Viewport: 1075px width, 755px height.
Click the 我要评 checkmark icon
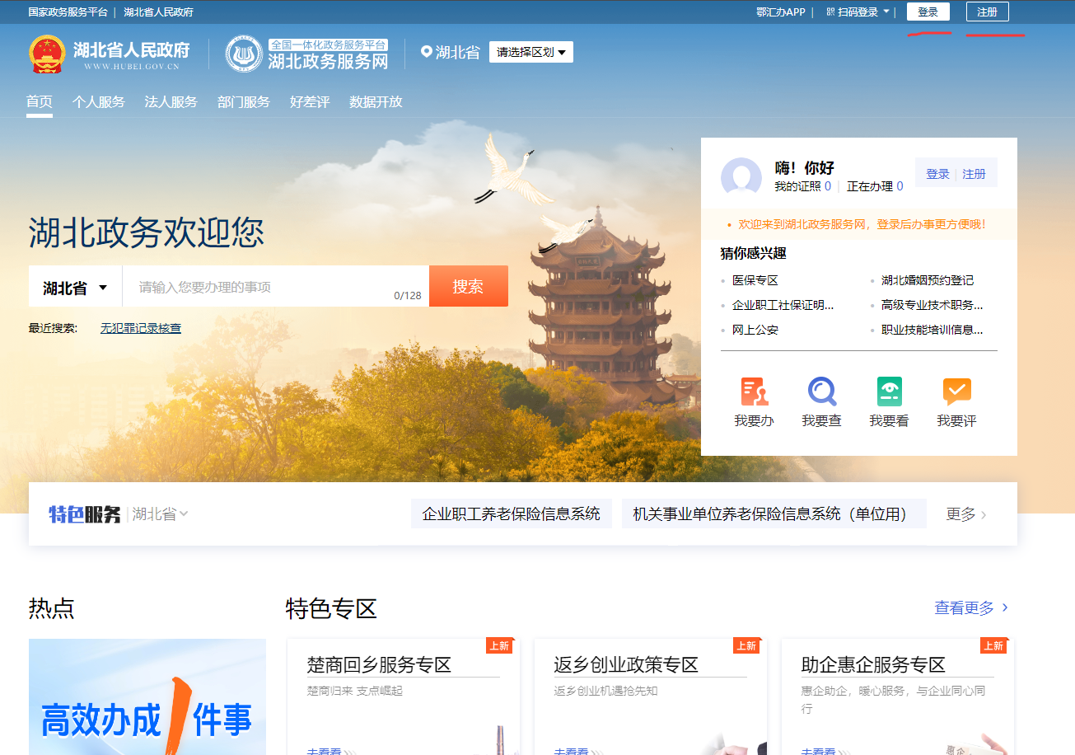(x=956, y=392)
